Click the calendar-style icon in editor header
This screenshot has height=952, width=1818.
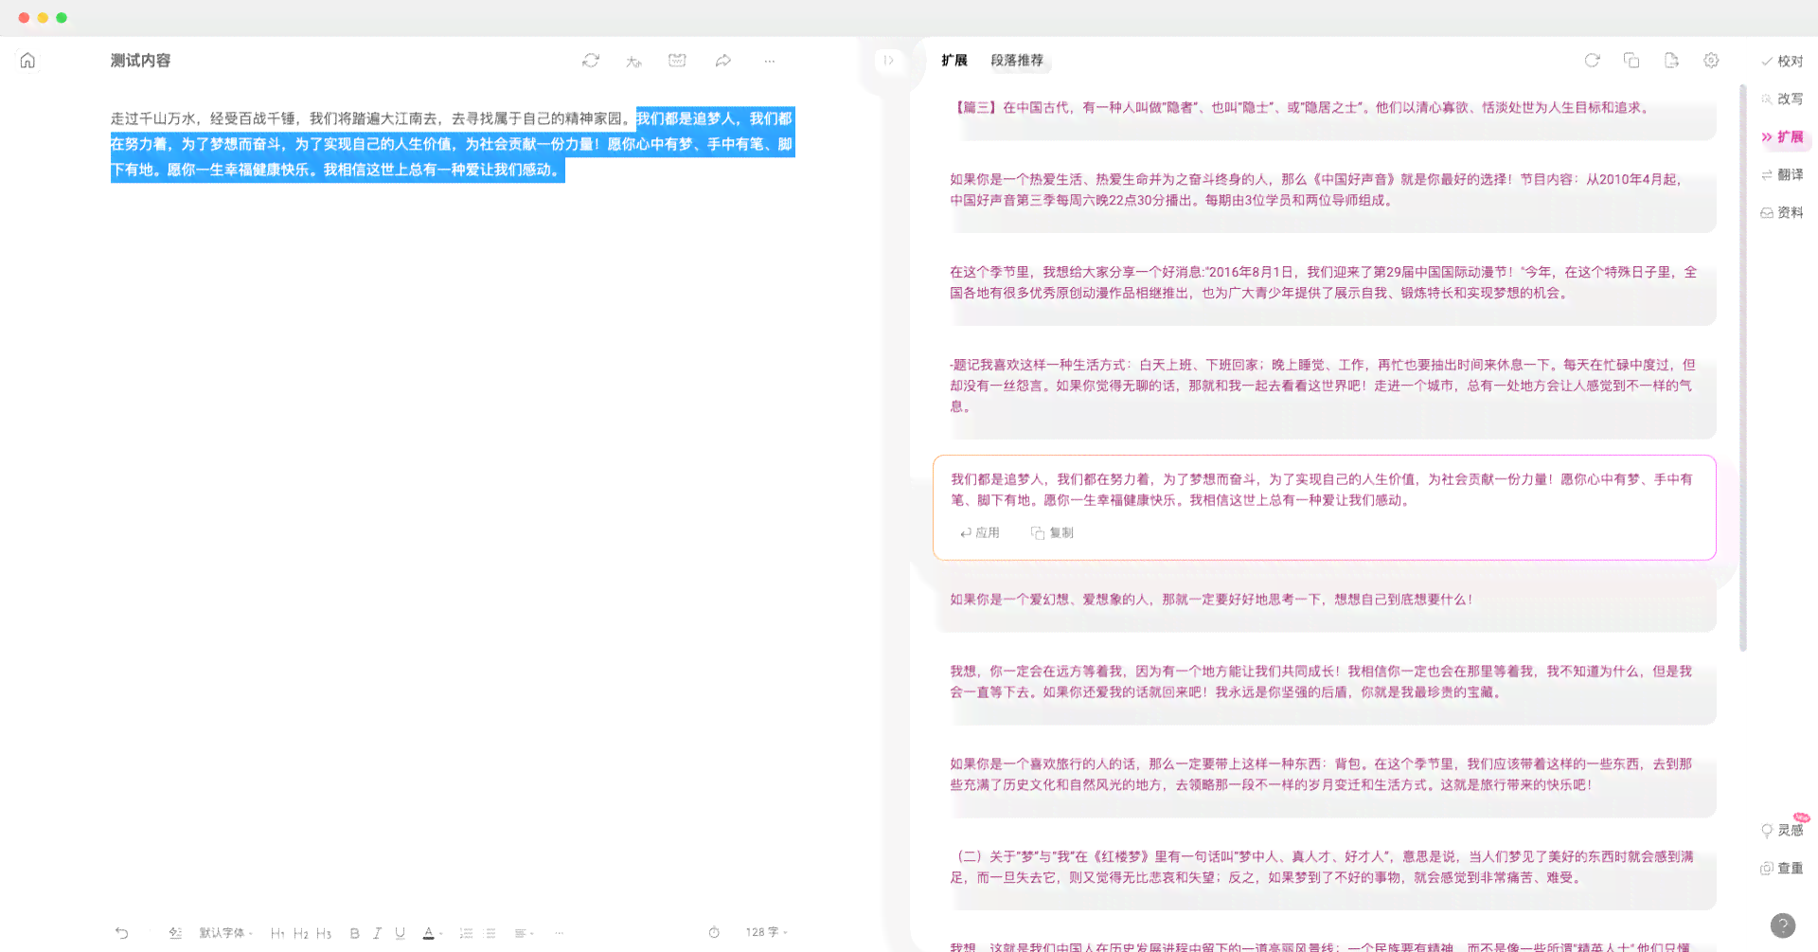coord(677,61)
